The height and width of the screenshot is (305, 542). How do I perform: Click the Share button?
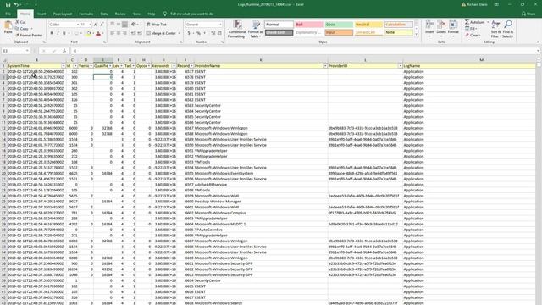[528, 14]
